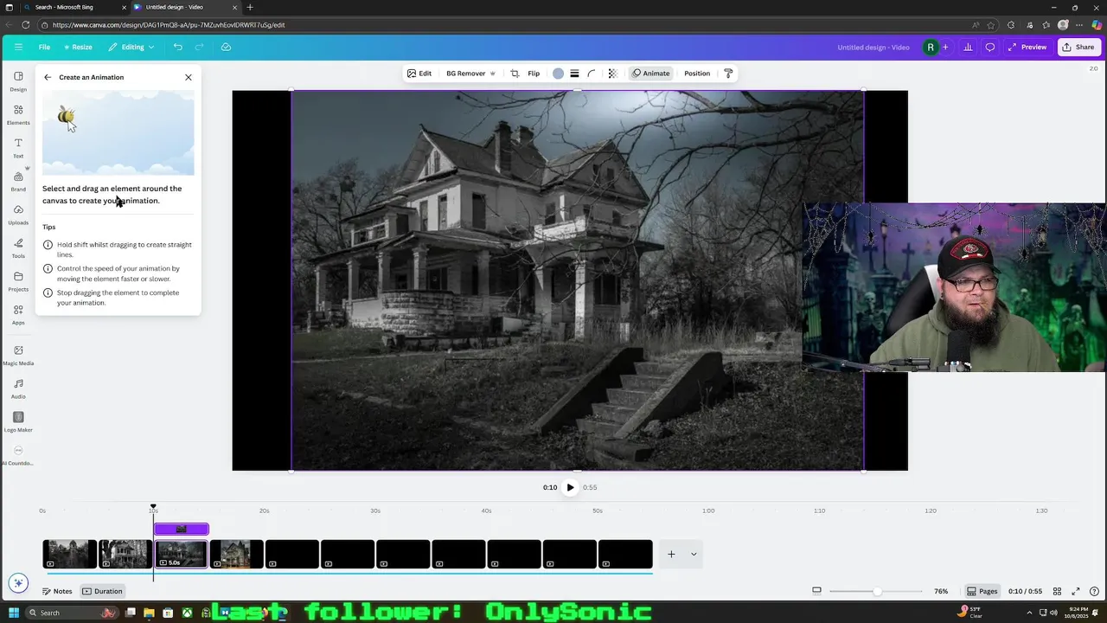Open the Text panel
Viewport: 1107px width, 623px height.
pyautogui.click(x=18, y=148)
